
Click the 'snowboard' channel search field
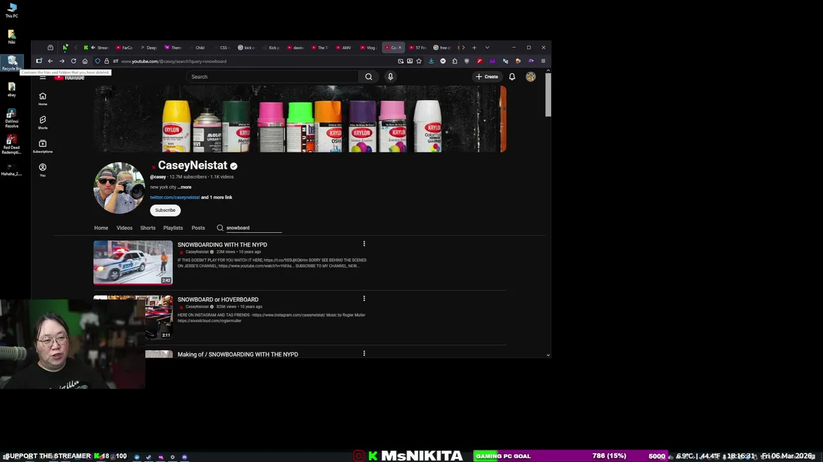pyautogui.click(x=253, y=228)
